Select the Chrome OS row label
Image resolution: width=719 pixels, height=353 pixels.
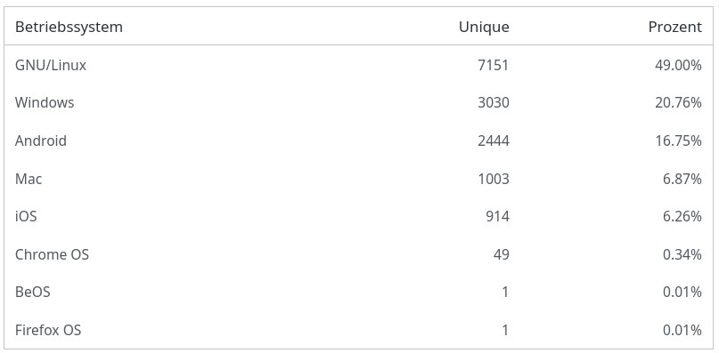click(52, 254)
